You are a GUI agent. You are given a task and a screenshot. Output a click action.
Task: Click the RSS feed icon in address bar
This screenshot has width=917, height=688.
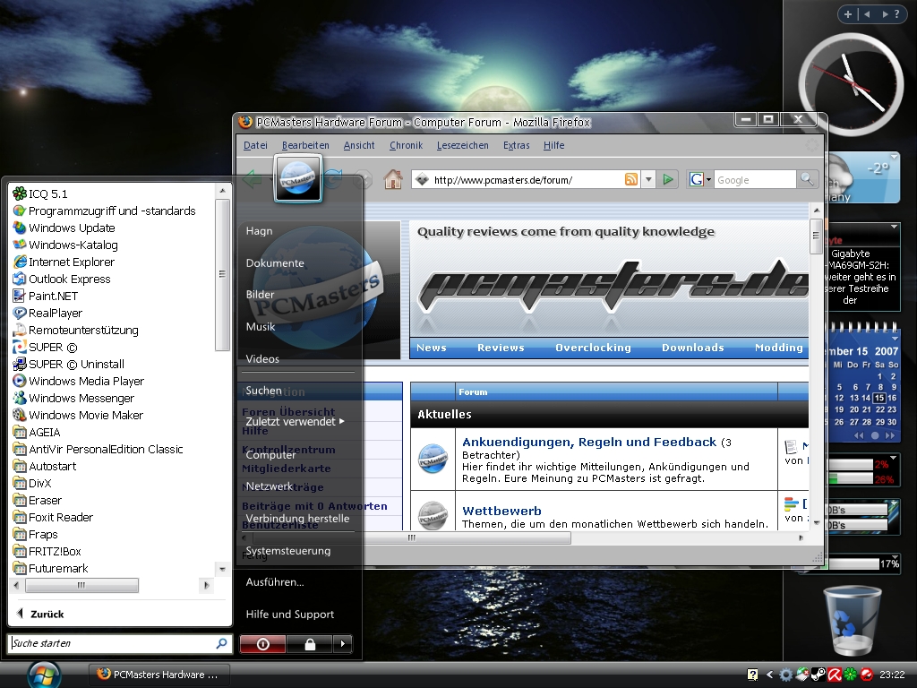point(631,179)
